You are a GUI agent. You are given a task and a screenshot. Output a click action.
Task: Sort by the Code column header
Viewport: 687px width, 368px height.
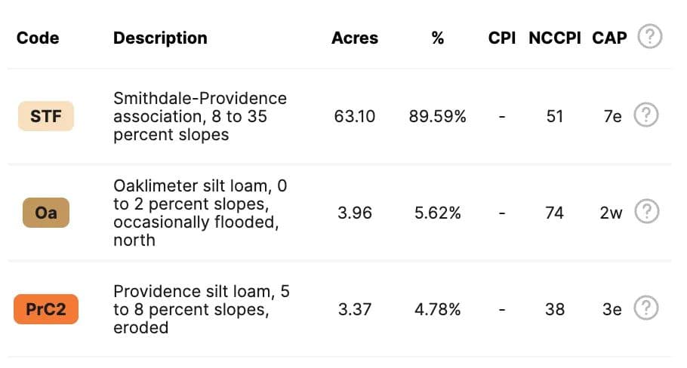pyautogui.click(x=38, y=38)
